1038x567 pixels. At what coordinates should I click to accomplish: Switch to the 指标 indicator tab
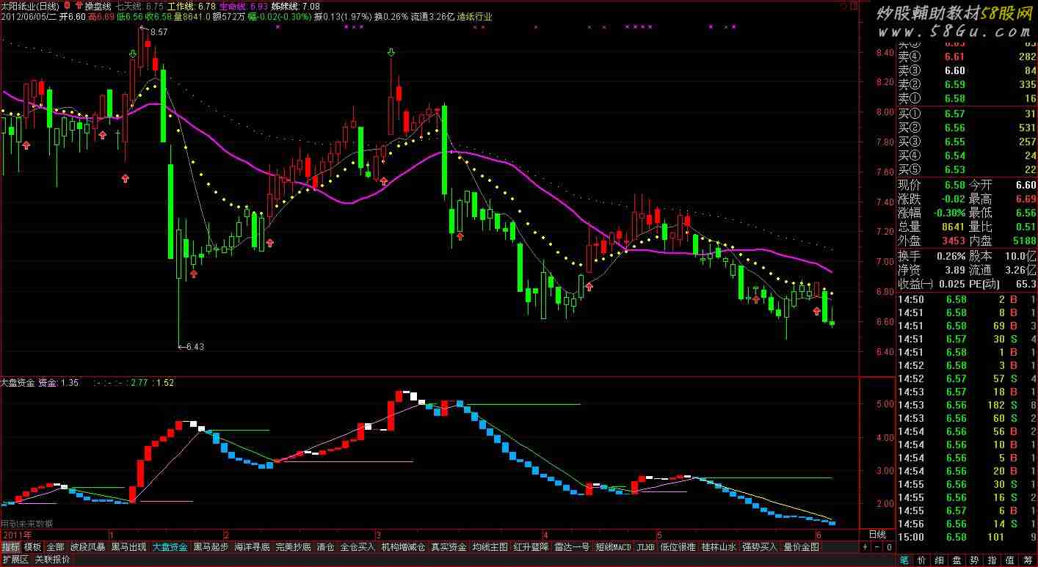click(11, 546)
